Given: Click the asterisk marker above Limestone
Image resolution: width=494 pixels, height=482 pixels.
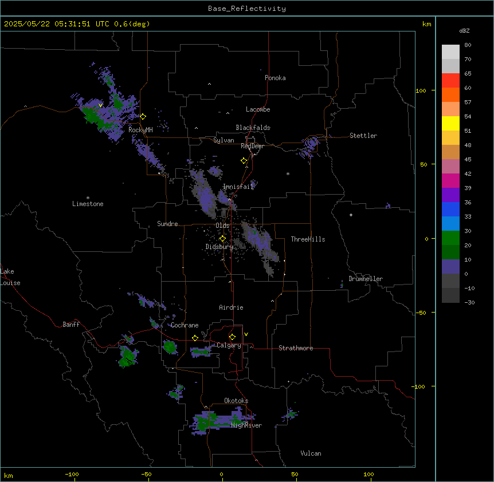Looking at the screenshot, I should pos(88,198).
